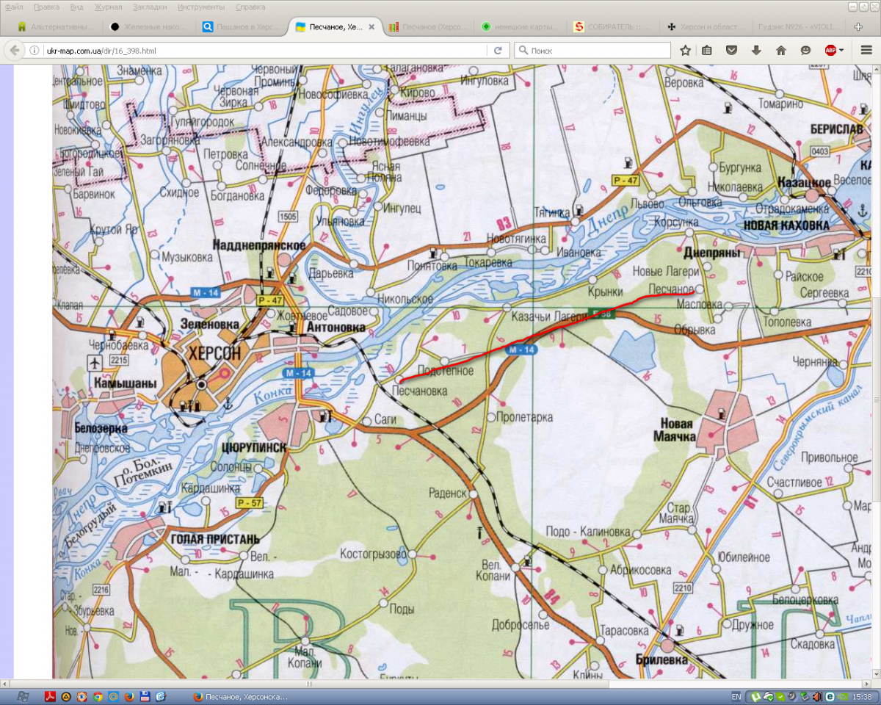The image size is (881, 705).
Task: Open the Adblock Plus ABP dropdown
Action: [x=834, y=51]
